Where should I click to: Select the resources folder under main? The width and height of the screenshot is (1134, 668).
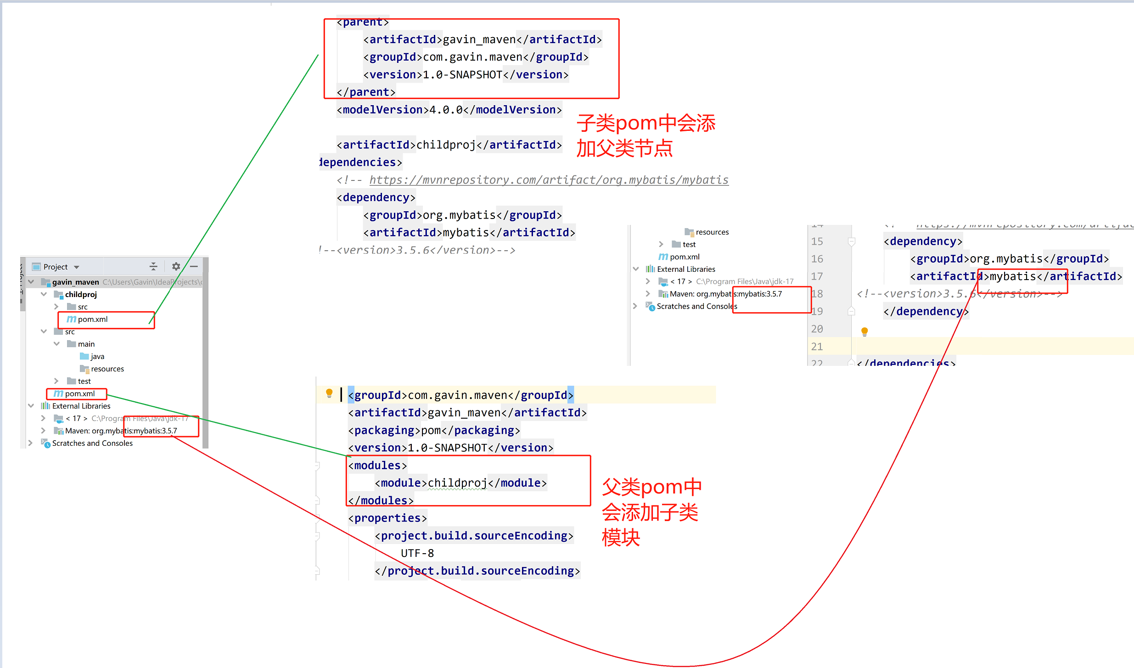tap(107, 369)
